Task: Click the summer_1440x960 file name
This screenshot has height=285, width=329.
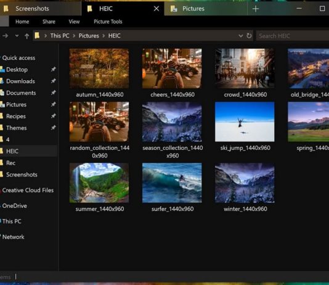Action: coord(100,209)
